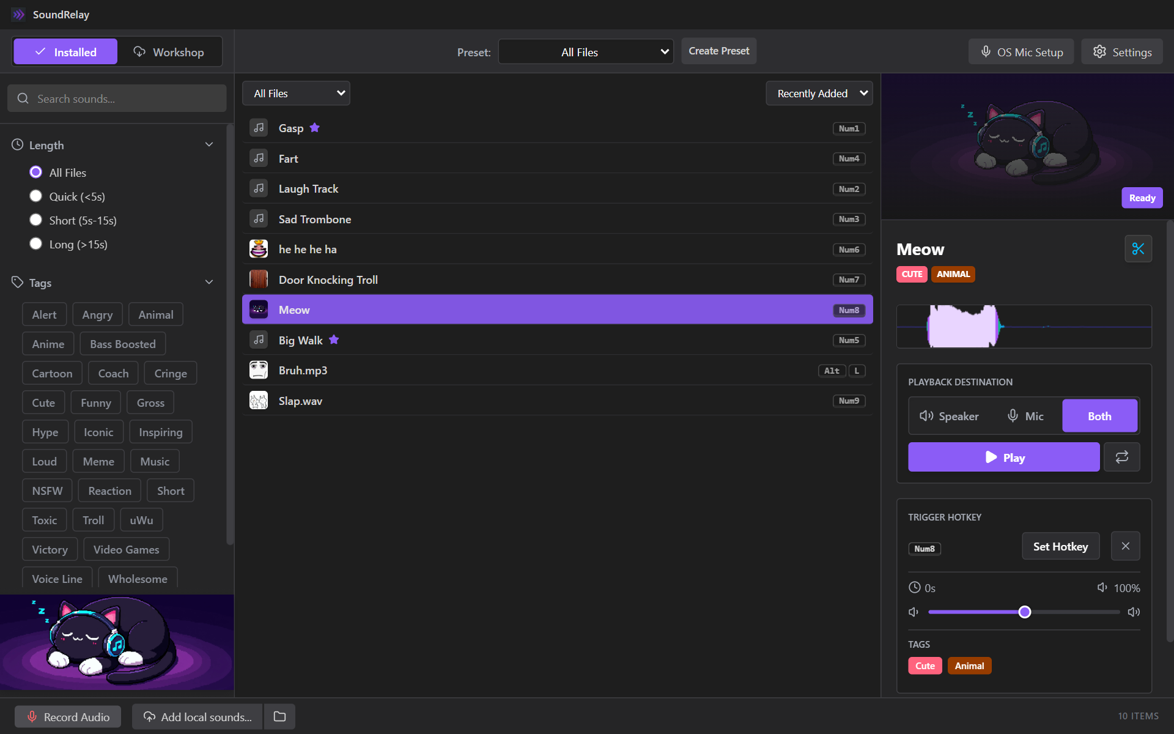Image resolution: width=1174 pixels, height=734 pixels.
Task: Click the favorite star on Gasp
Action: click(x=315, y=128)
